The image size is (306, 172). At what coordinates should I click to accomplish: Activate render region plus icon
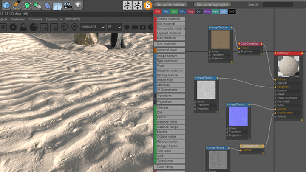[44, 27]
